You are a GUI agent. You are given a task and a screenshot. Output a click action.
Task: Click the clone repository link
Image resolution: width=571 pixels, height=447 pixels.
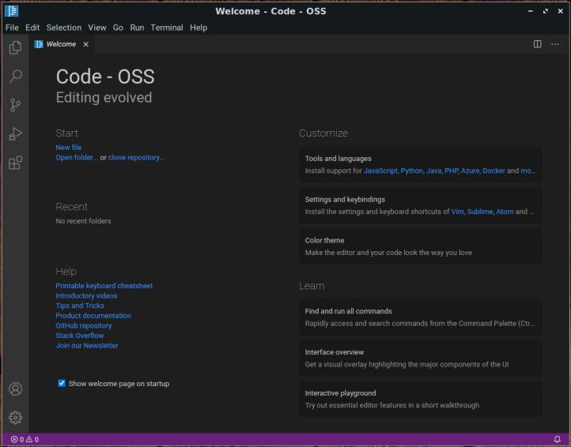pyautogui.click(x=136, y=157)
